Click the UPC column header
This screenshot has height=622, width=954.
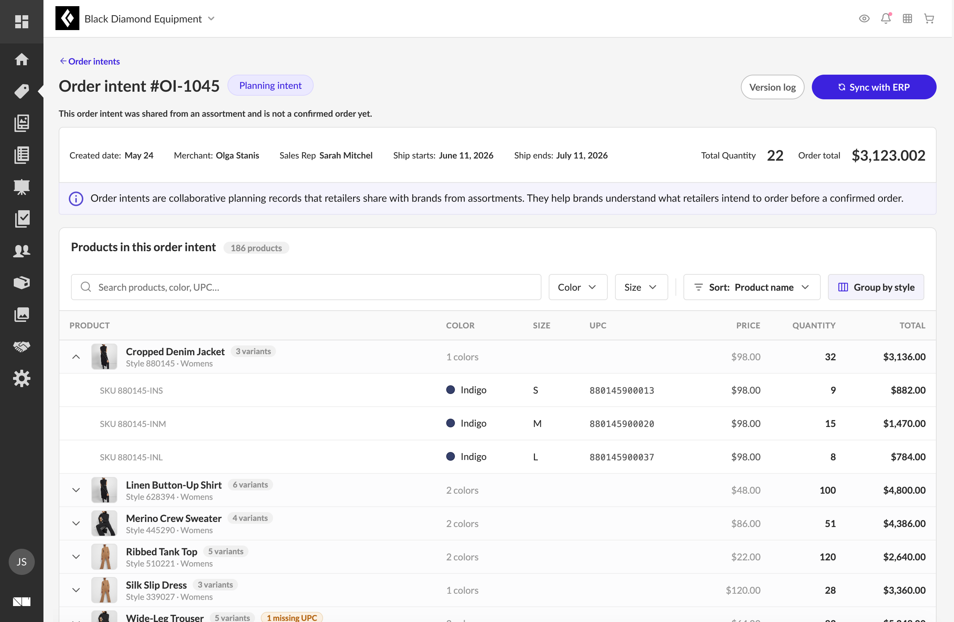click(598, 325)
